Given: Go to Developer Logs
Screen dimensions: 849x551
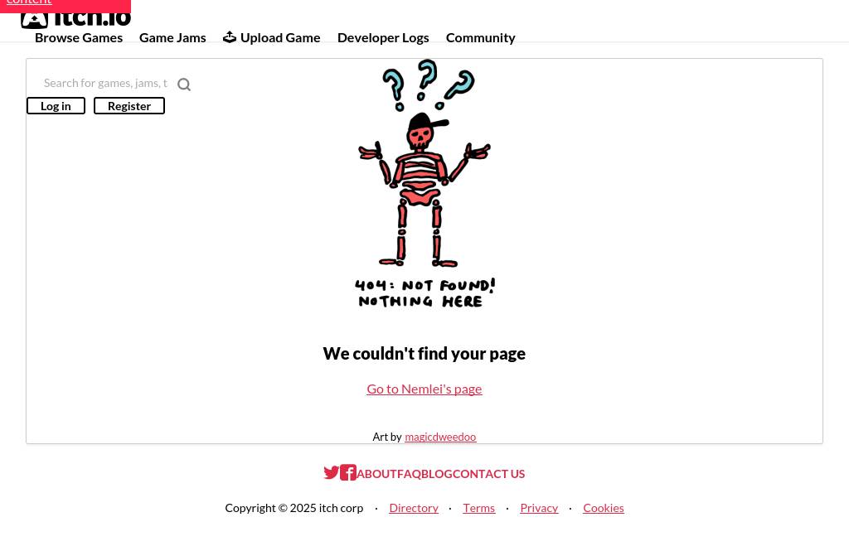Looking at the screenshot, I should point(383,38).
